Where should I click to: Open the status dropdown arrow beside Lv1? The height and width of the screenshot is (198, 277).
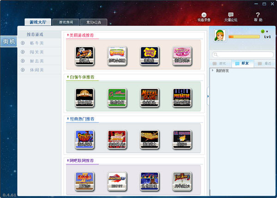pos(267,31)
